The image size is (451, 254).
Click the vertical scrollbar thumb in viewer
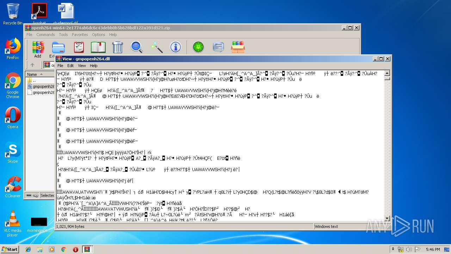pyautogui.click(x=387, y=78)
